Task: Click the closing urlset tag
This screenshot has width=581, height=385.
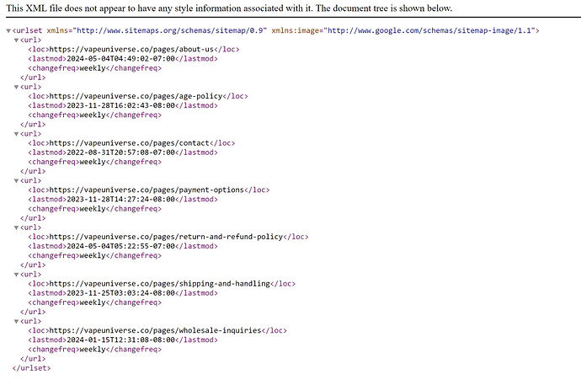Action: [x=31, y=368]
